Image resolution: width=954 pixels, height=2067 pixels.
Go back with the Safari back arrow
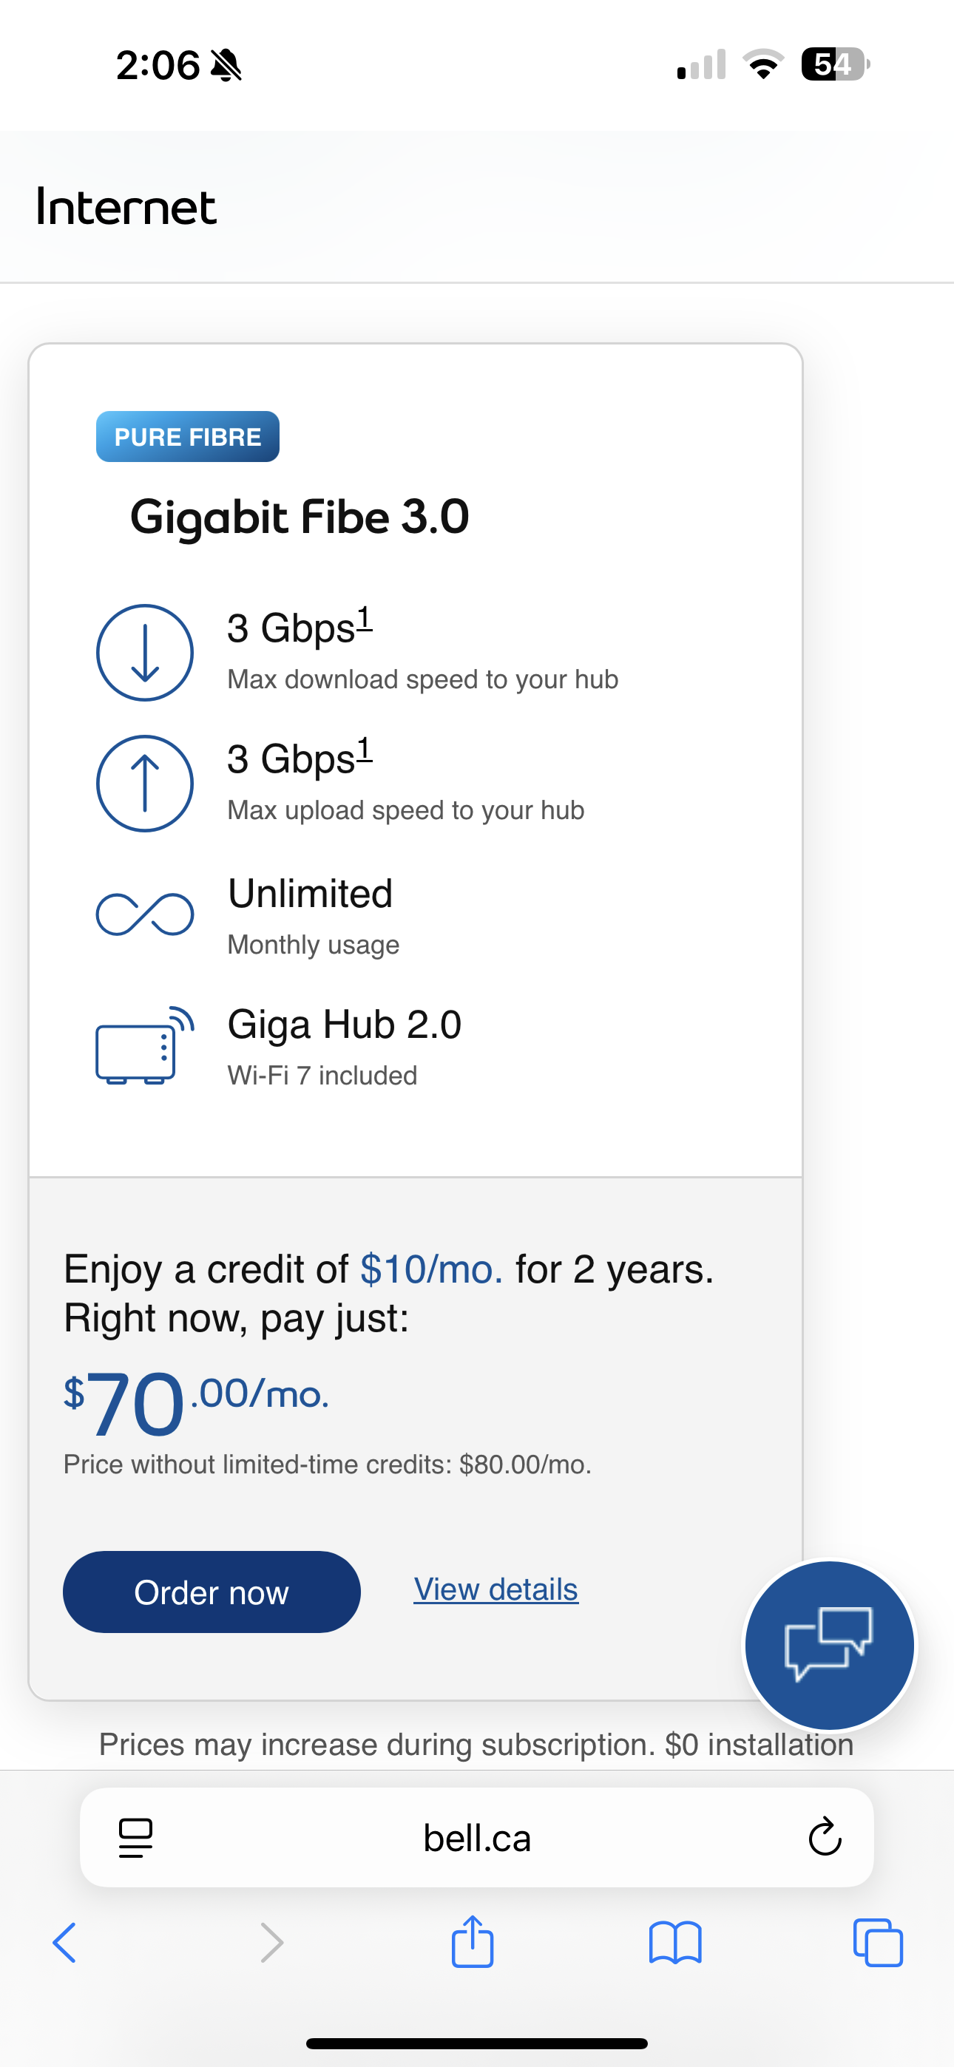click(64, 1943)
